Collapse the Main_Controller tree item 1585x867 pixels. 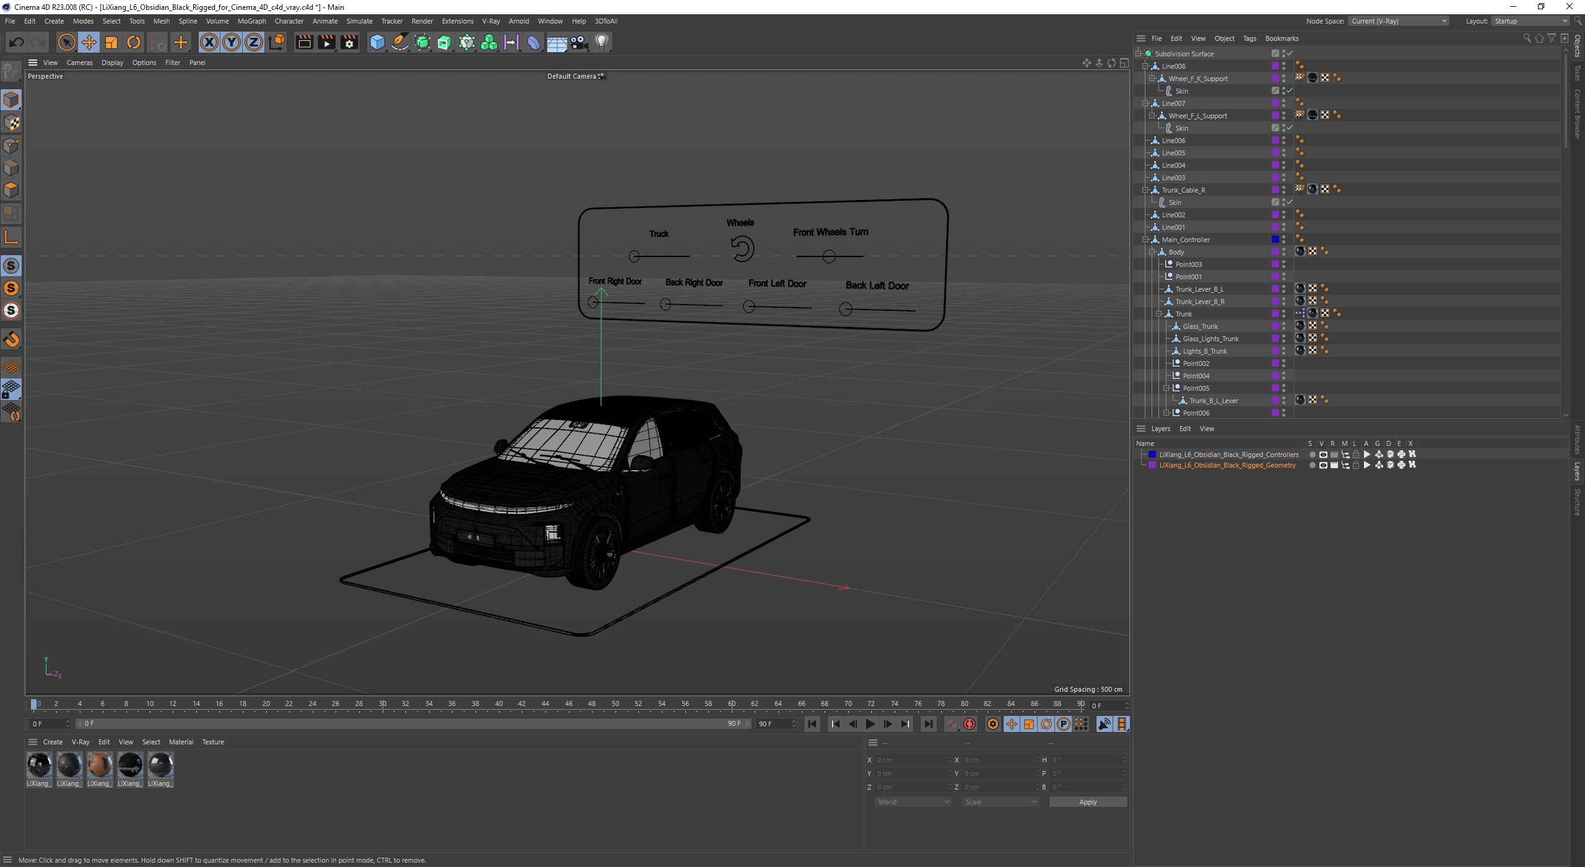(1145, 240)
